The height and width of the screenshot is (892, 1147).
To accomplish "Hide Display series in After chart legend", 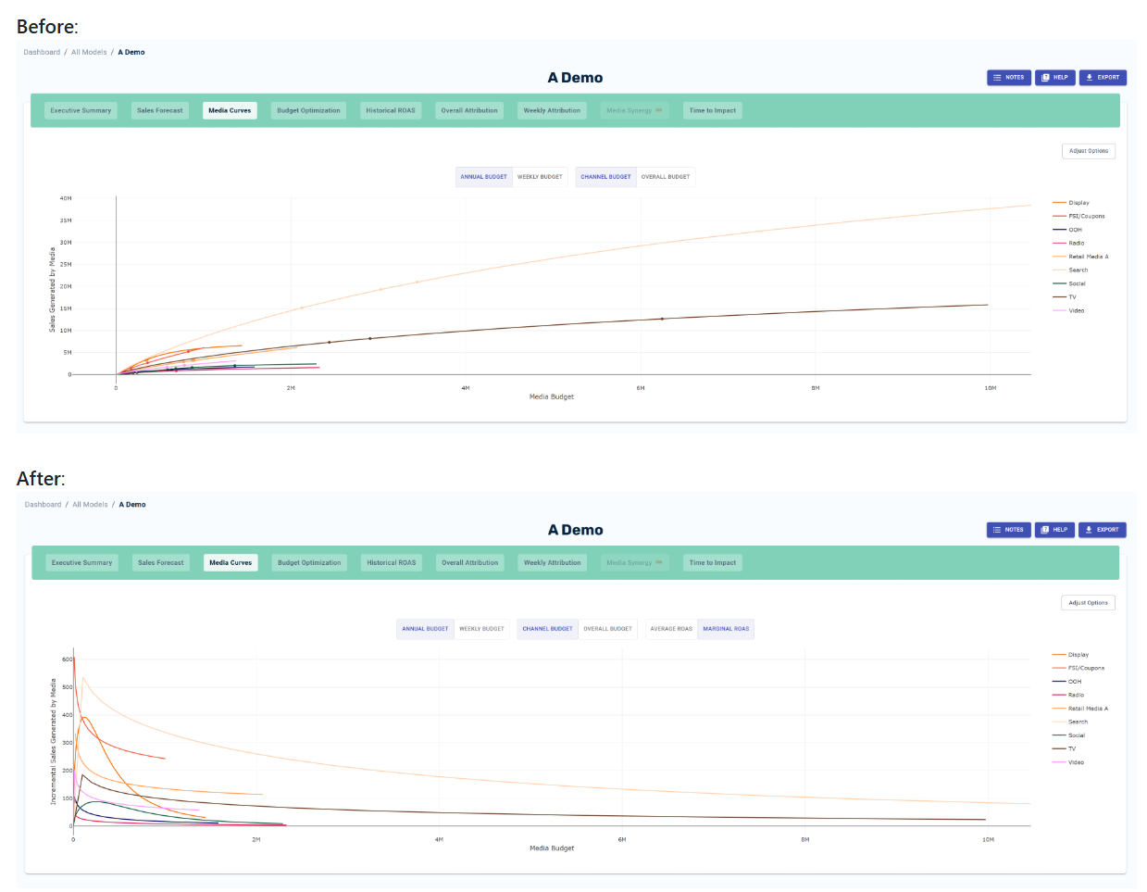I will pyautogui.click(x=1071, y=655).
